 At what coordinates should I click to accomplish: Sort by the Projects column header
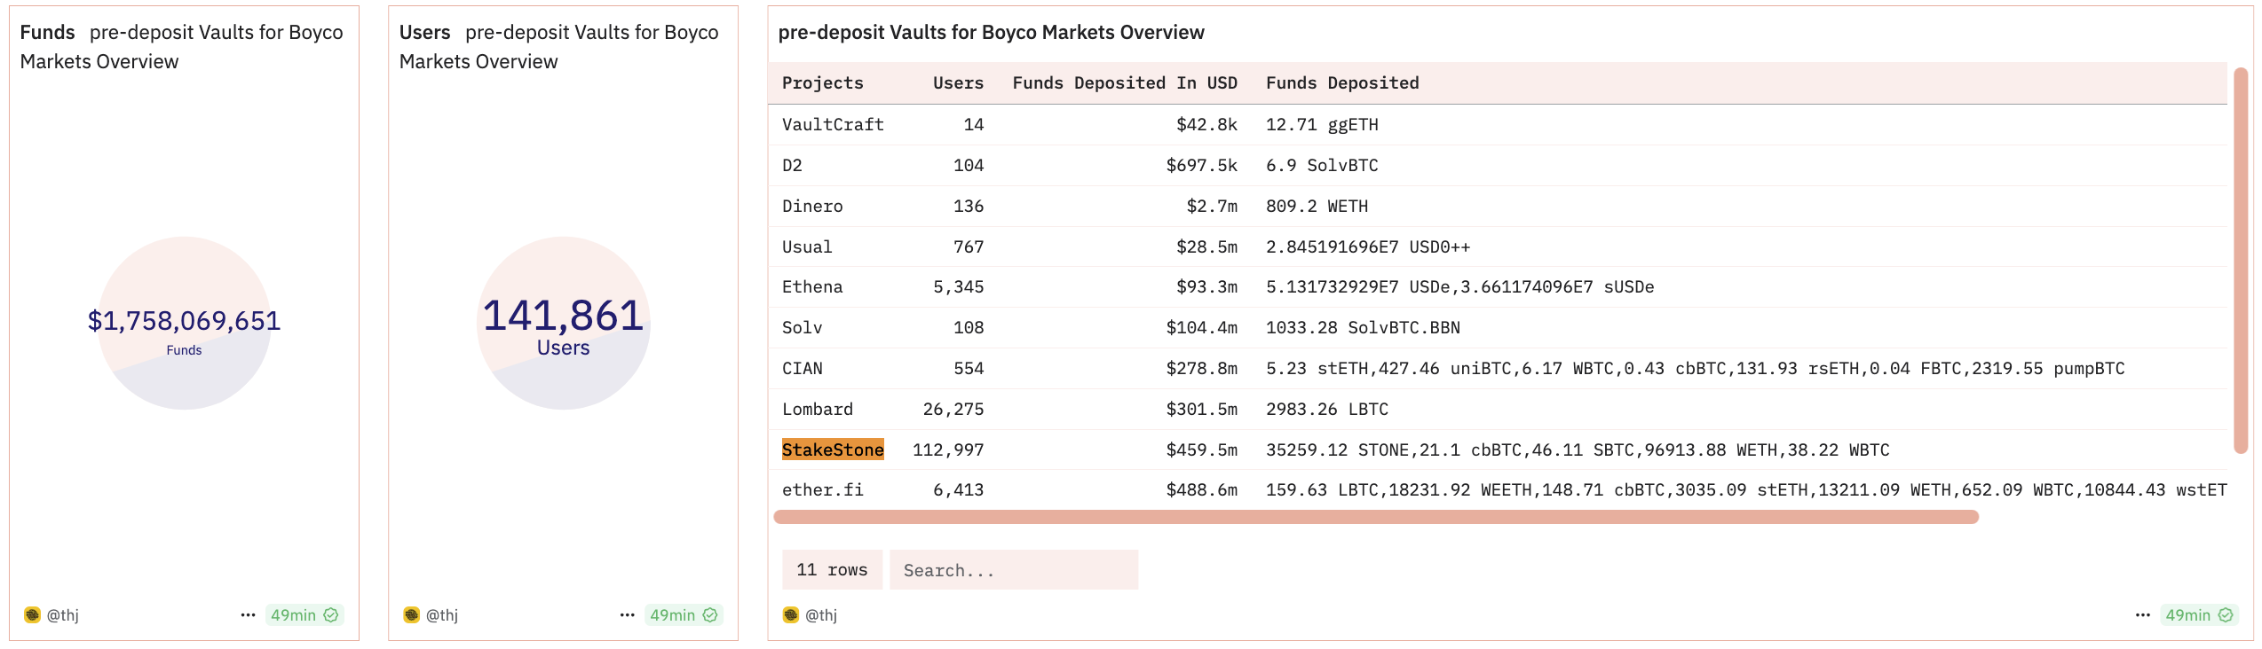(x=823, y=82)
